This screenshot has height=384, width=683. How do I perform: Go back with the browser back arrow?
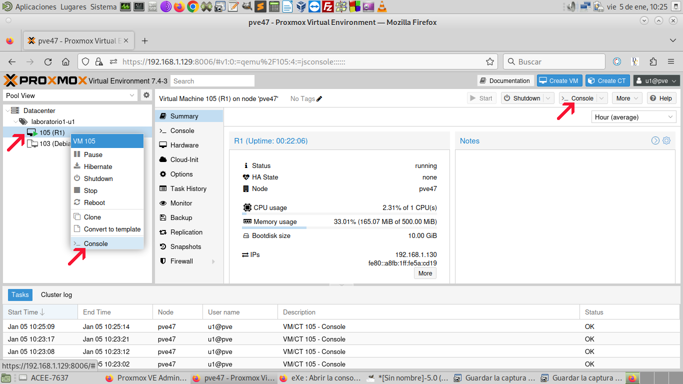[12, 62]
